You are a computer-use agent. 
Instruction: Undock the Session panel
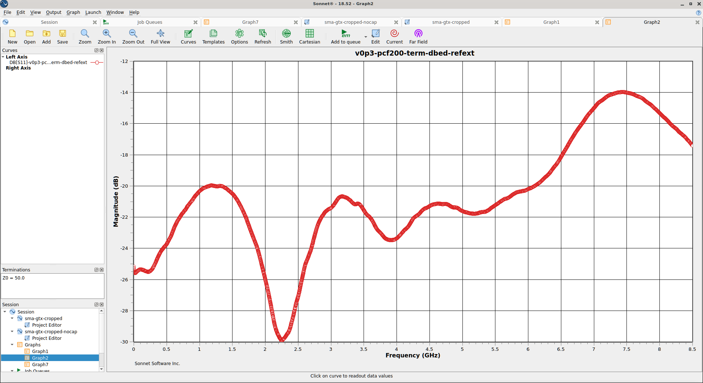pos(96,305)
